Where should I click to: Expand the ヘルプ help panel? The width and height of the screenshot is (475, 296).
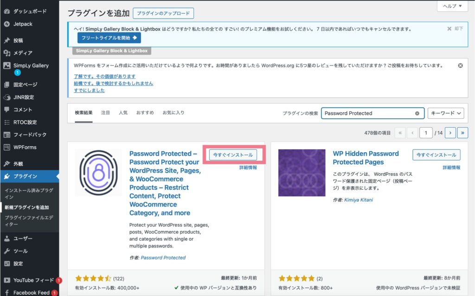coord(452,6)
